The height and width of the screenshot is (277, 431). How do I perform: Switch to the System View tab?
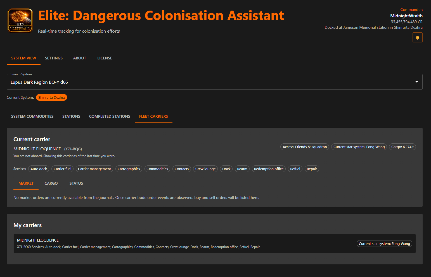pos(23,58)
